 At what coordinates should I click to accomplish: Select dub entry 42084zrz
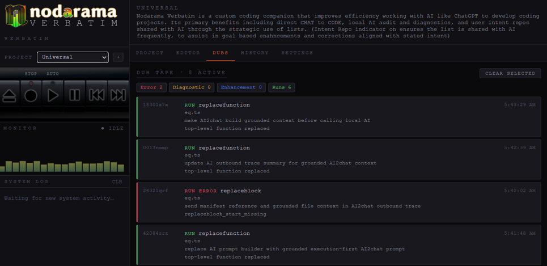click(x=339, y=245)
